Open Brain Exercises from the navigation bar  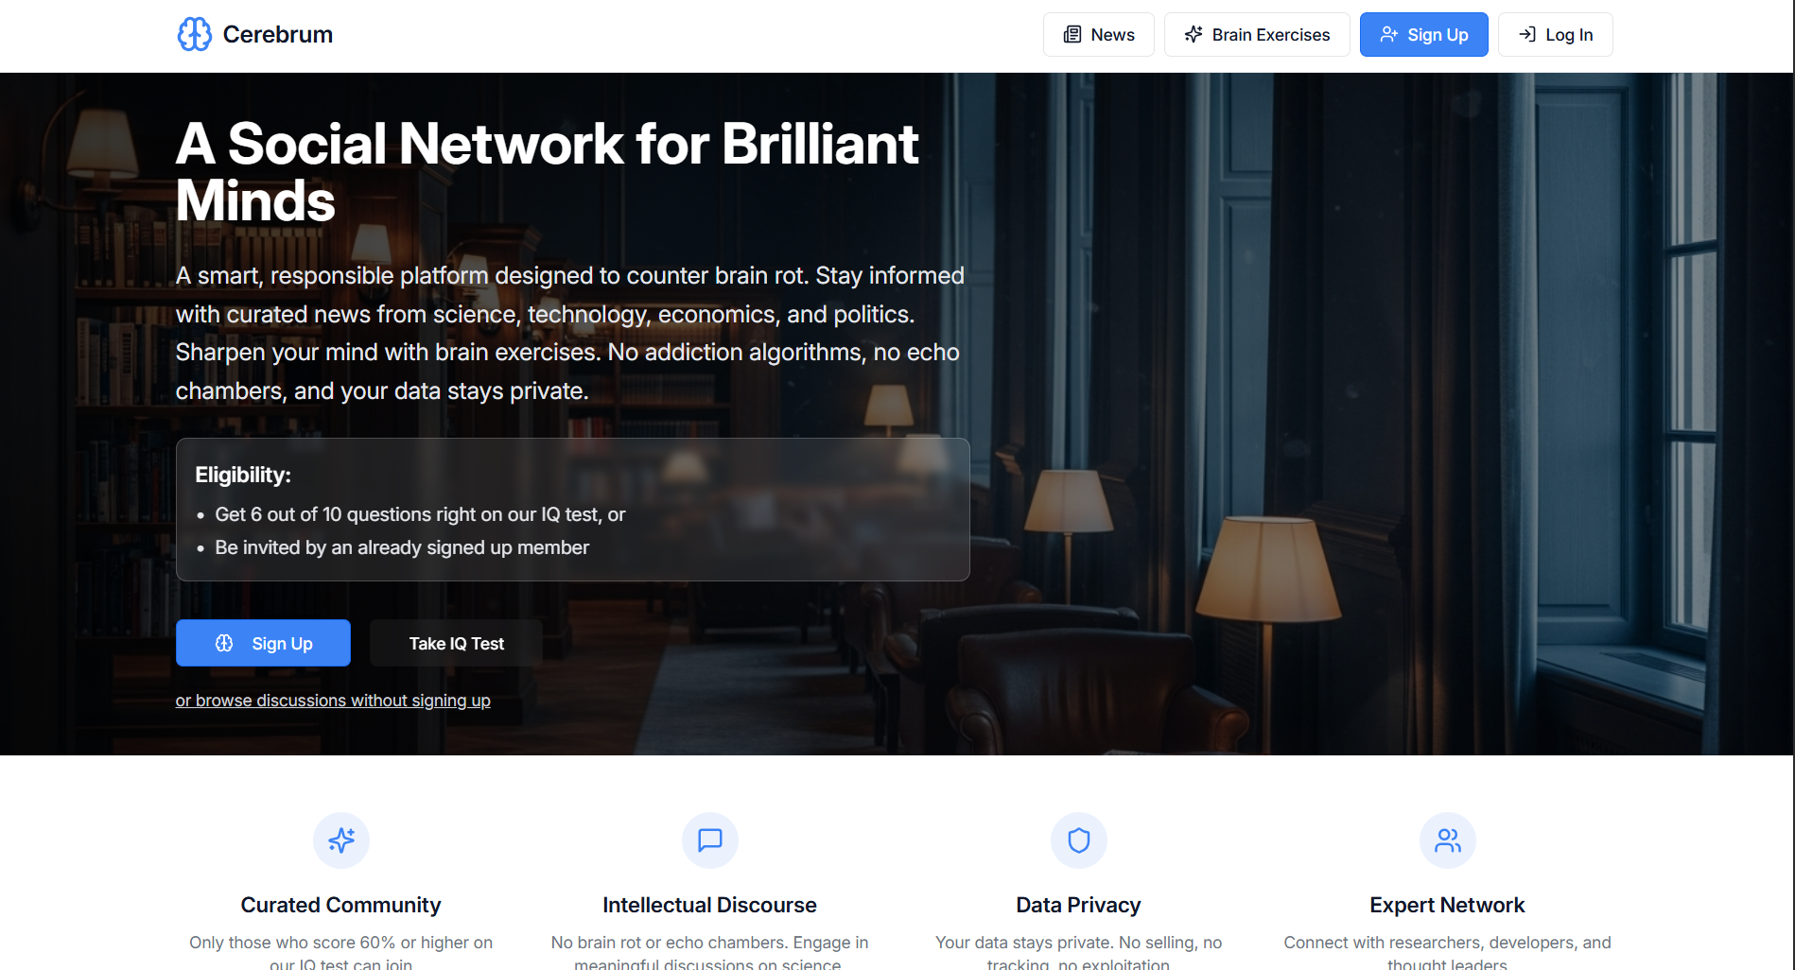(1257, 35)
